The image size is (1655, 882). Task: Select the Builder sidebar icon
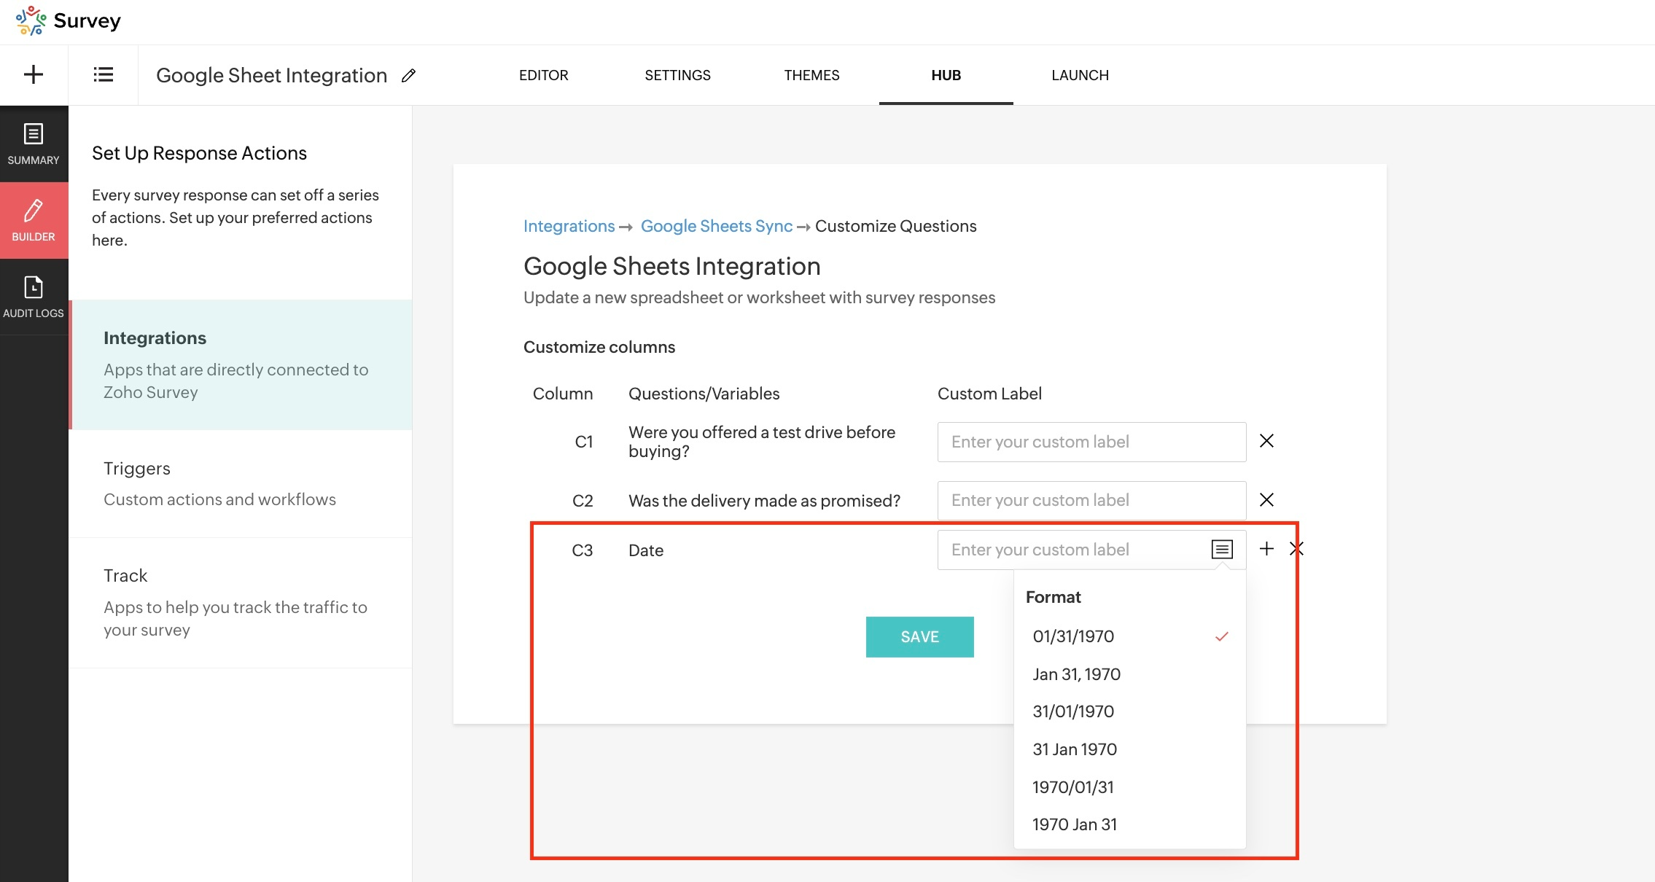(x=34, y=220)
